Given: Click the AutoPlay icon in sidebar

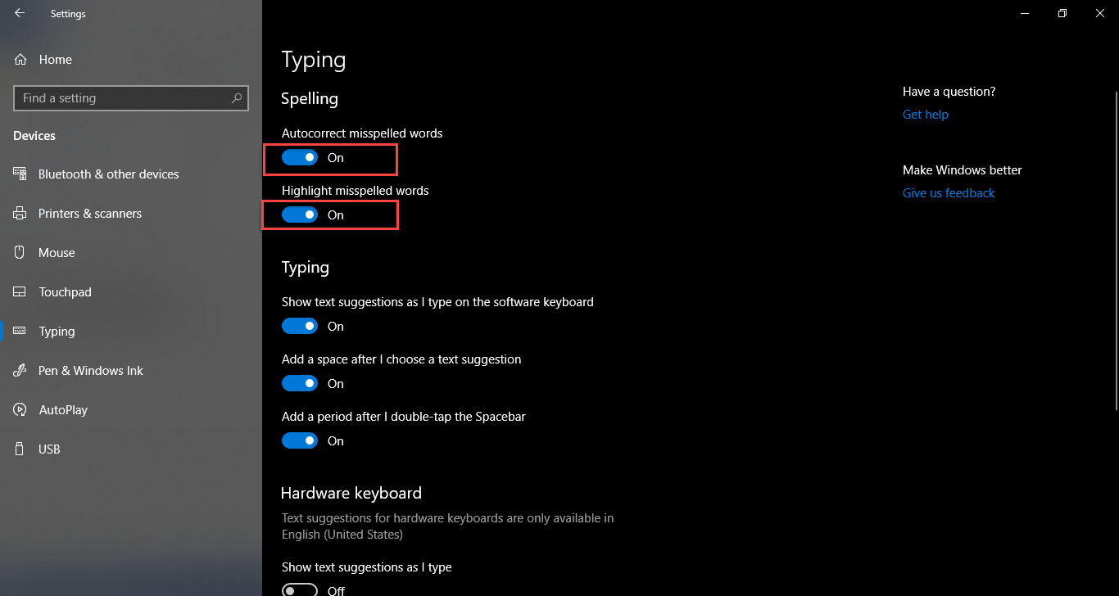Looking at the screenshot, I should tap(20, 410).
